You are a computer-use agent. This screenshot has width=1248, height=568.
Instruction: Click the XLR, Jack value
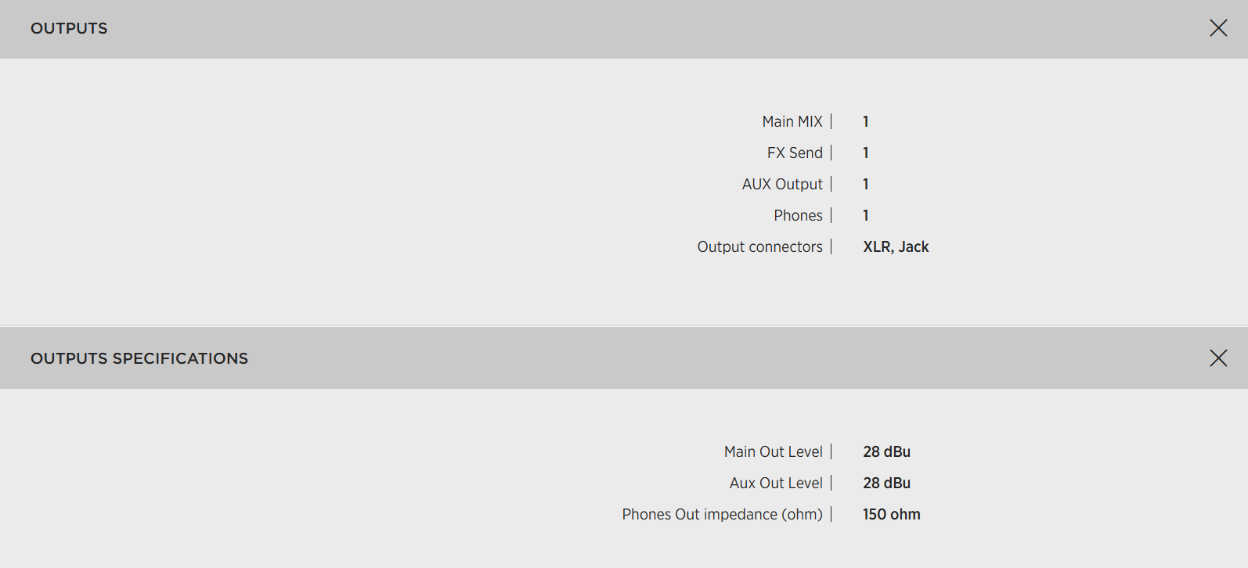pos(896,246)
